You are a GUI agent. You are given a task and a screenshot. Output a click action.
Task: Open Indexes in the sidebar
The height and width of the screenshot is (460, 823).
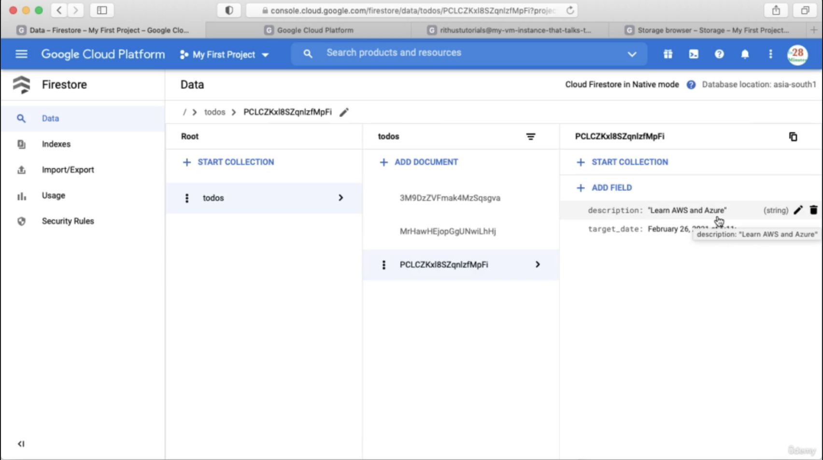(x=83, y=144)
